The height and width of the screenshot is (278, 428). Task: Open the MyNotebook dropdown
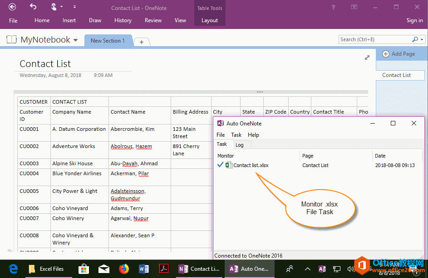pos(75,39)
